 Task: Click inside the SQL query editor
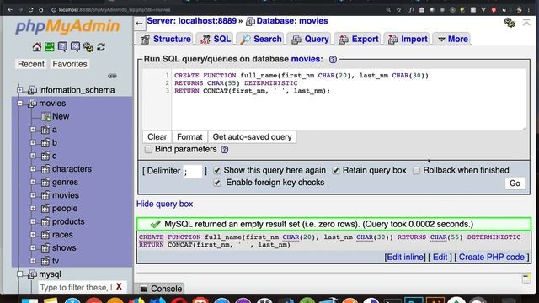[348, 99]
